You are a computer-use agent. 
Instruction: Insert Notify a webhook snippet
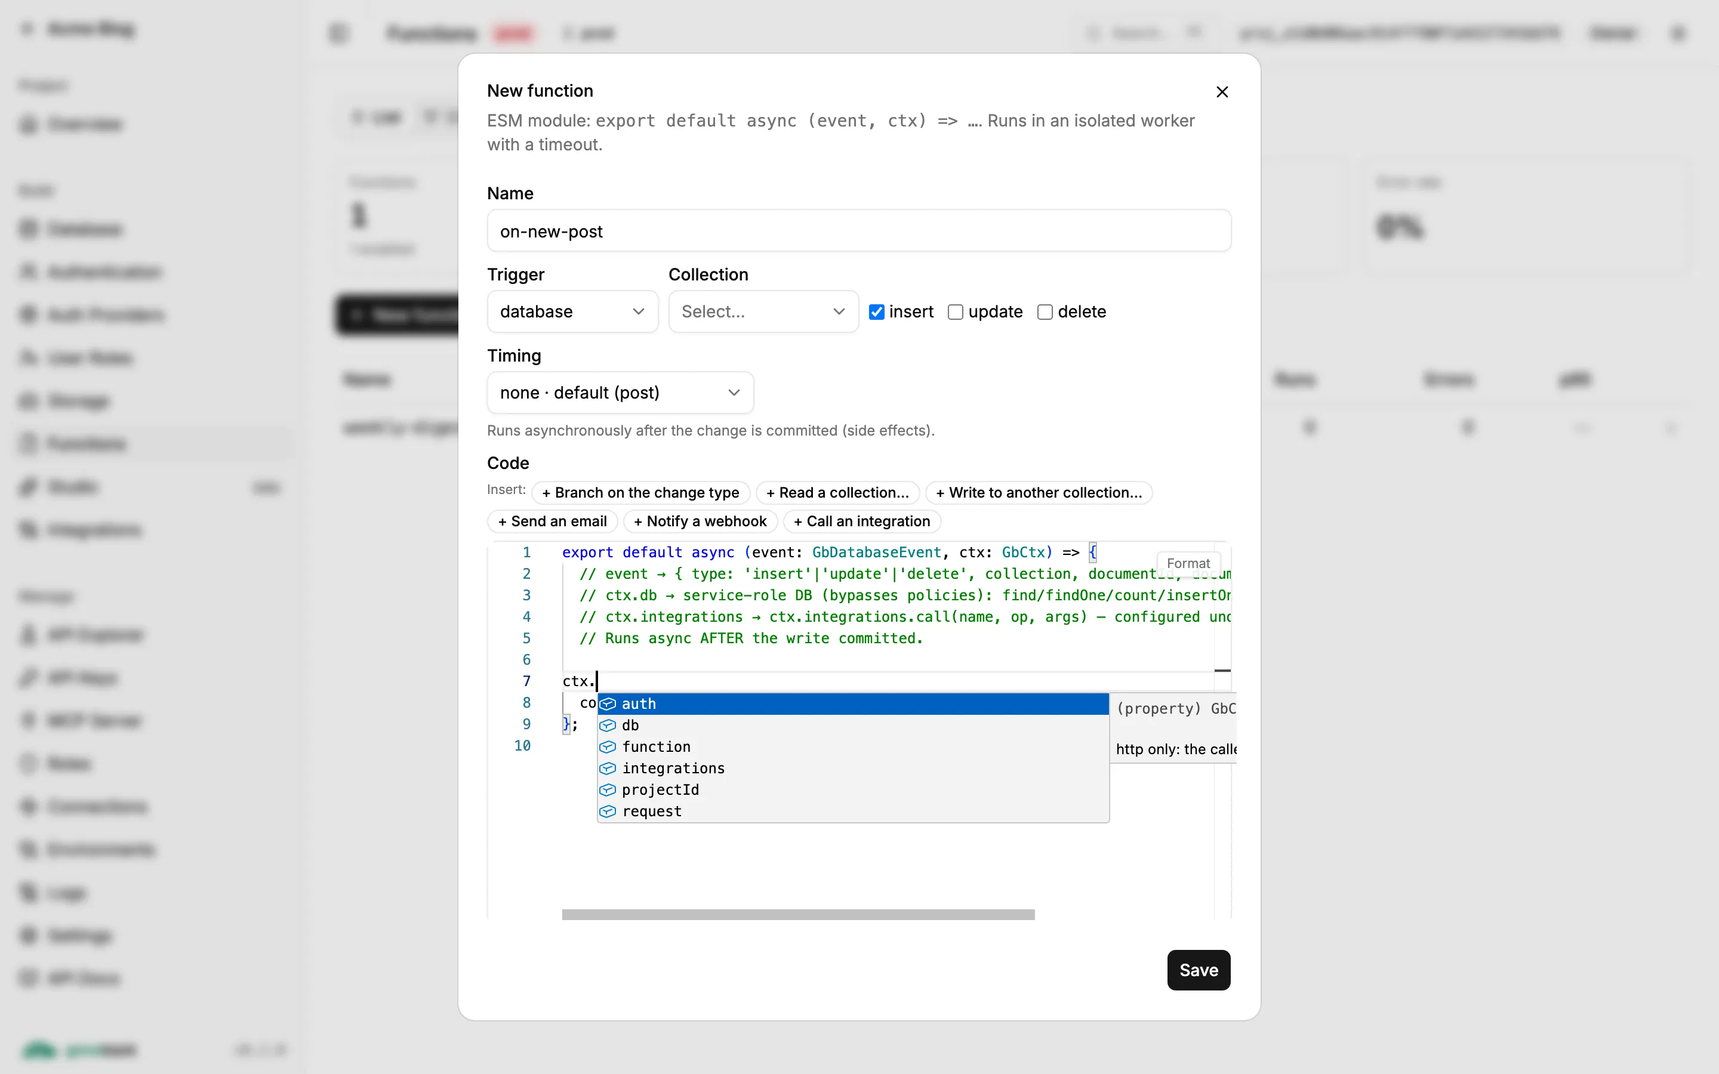[x=700, y=521]
